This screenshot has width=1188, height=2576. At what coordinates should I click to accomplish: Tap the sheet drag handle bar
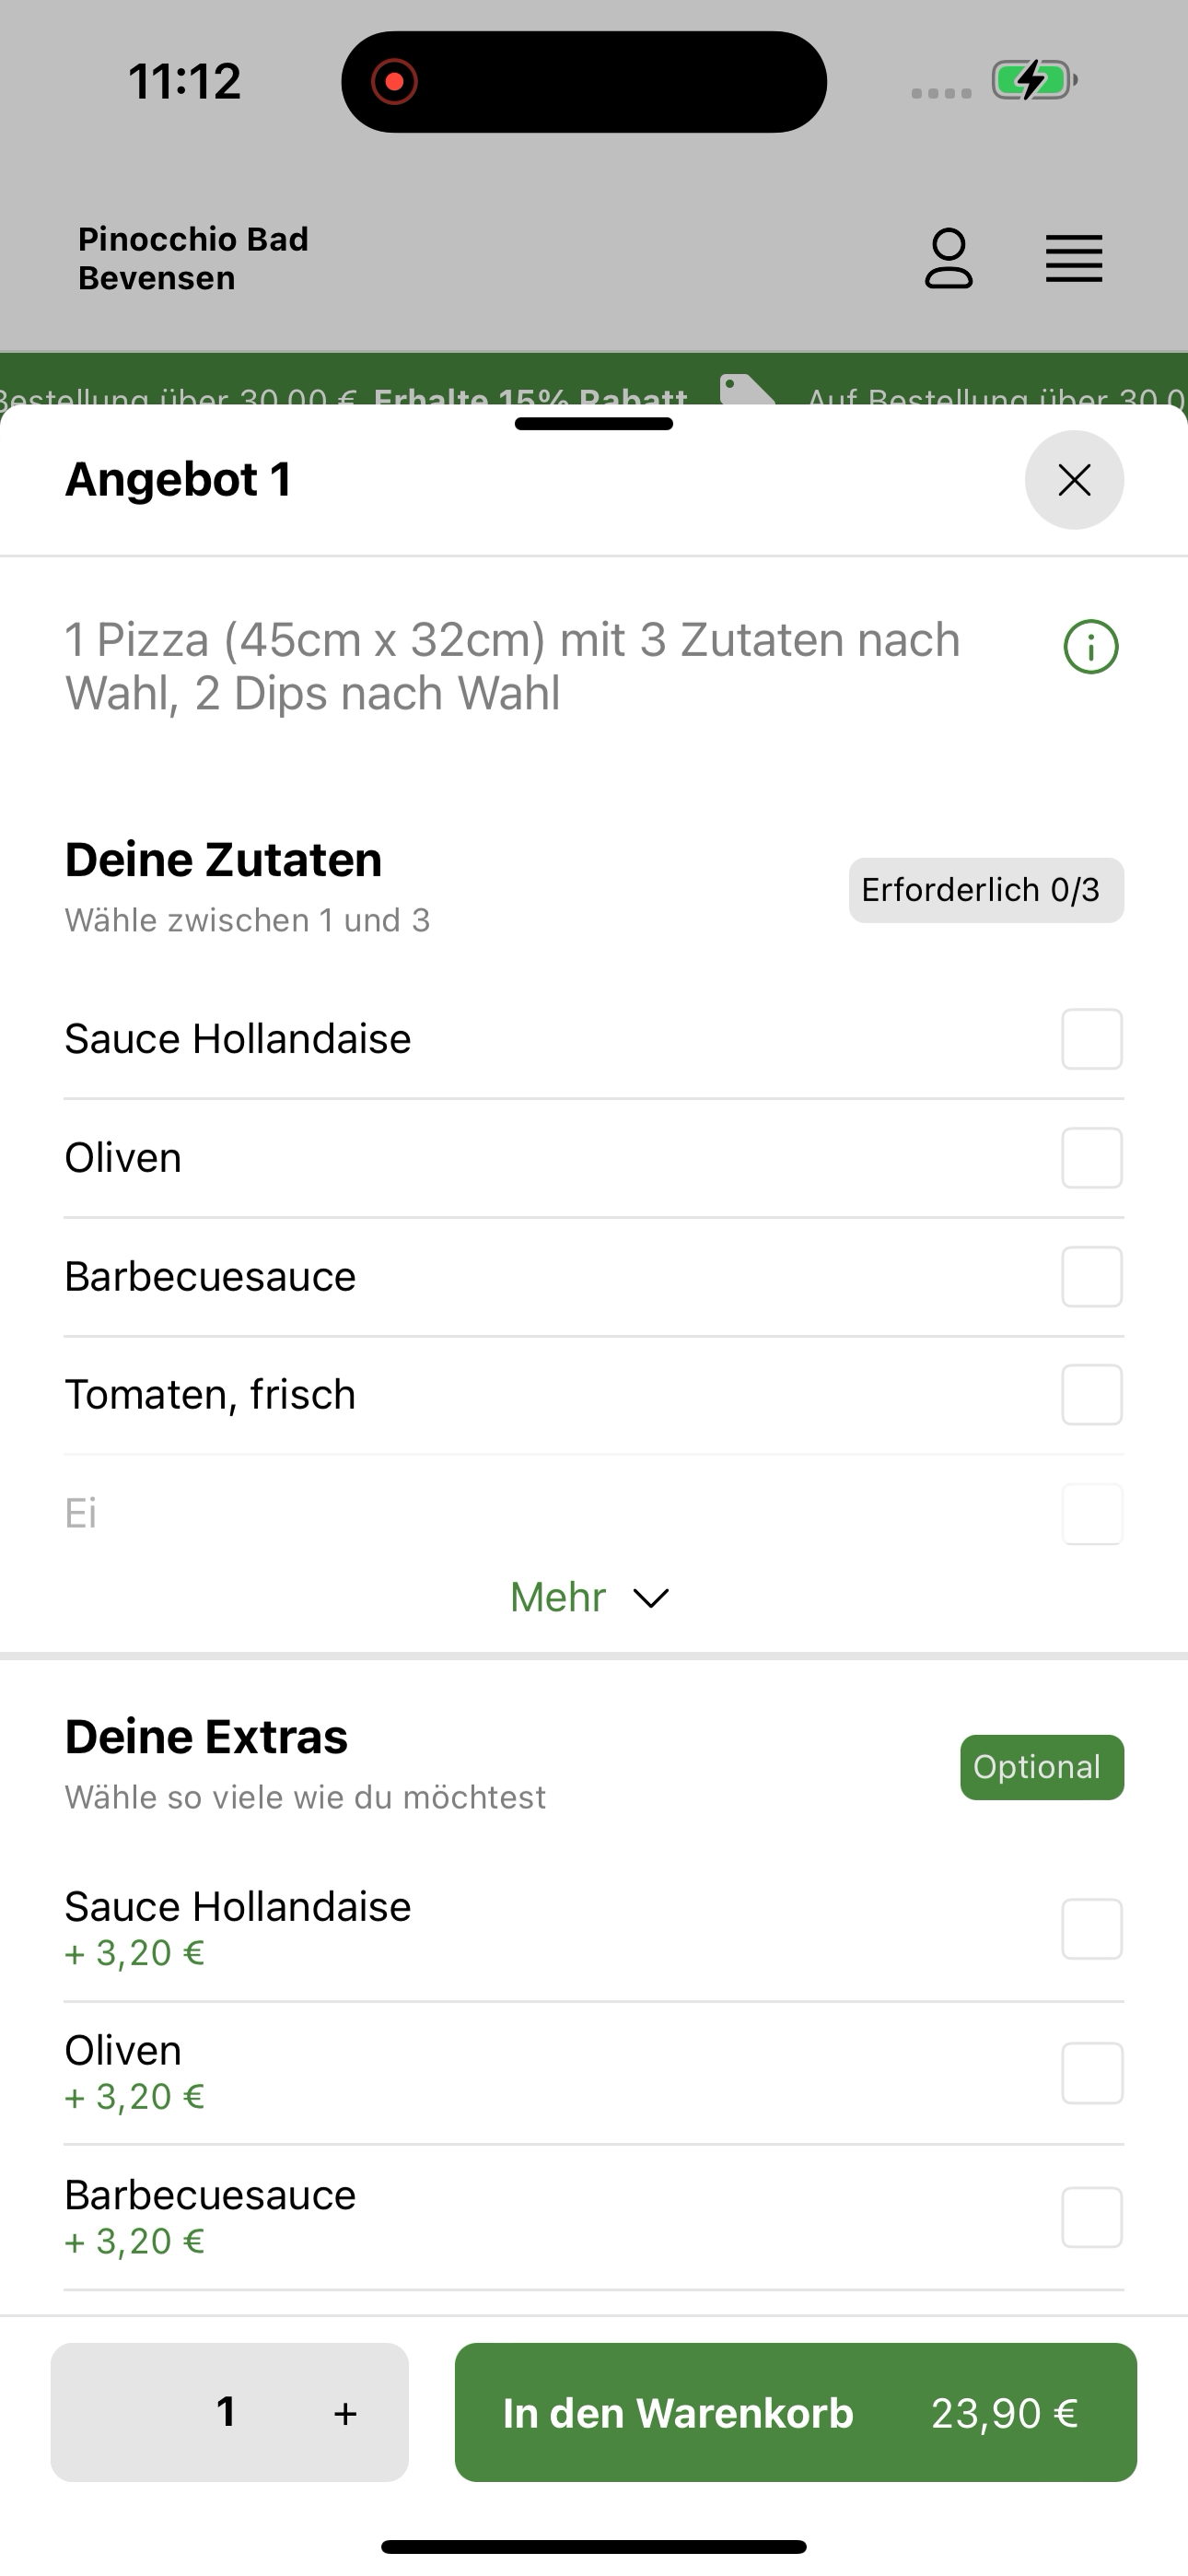(594, 424)
